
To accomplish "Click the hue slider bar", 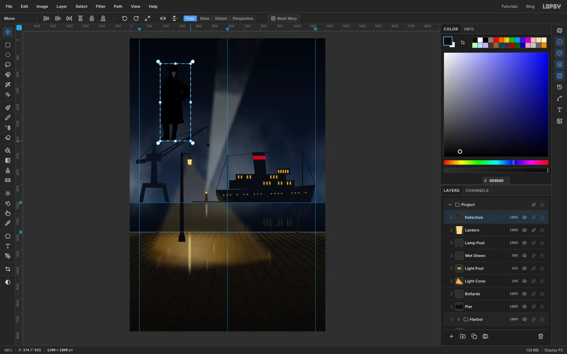I will pyautogui.click(x=496, y=162).
